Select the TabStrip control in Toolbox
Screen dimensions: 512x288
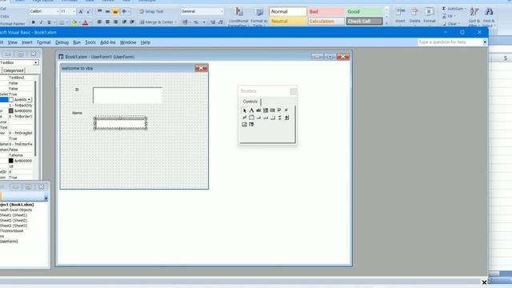266,118
